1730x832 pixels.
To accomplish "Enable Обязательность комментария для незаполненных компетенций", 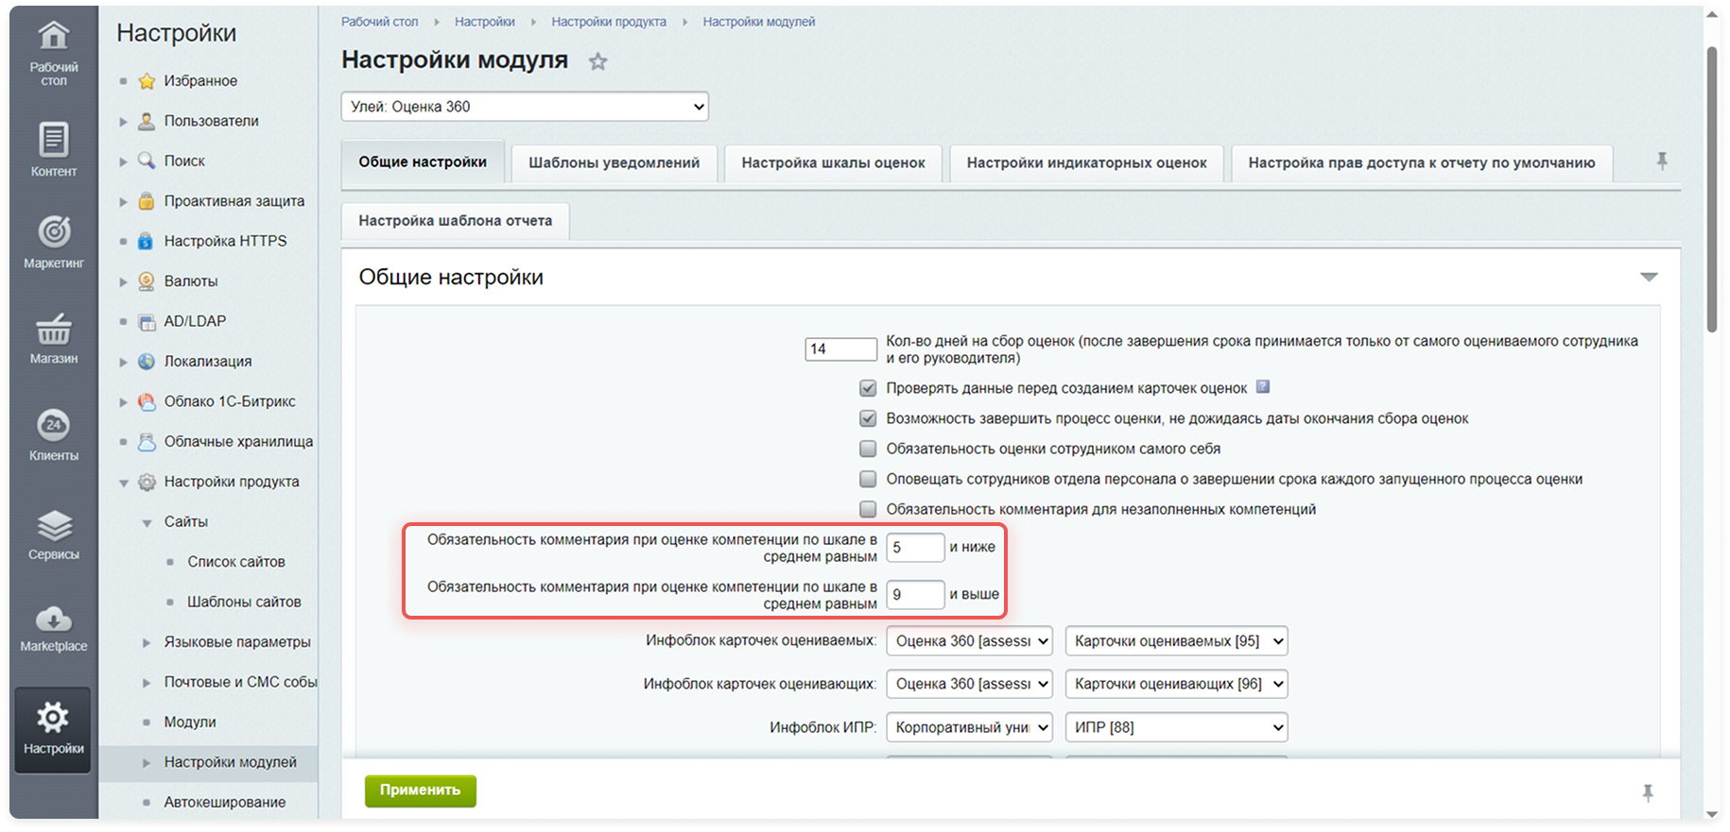I will click(868, 509).
